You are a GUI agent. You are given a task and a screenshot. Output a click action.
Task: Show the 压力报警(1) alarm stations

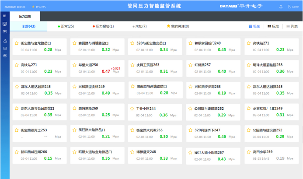(x=103, y=26)
